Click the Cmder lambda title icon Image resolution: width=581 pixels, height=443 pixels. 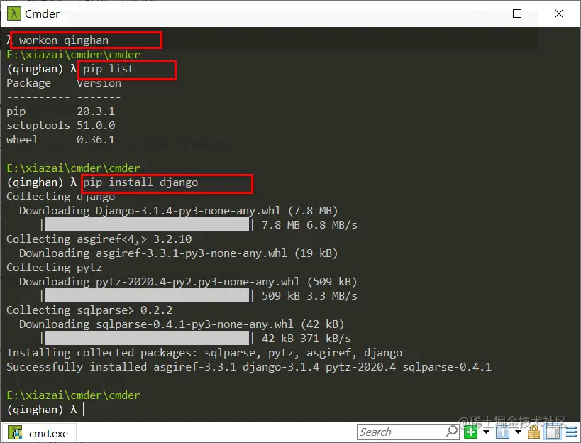(x=14, y=13)
